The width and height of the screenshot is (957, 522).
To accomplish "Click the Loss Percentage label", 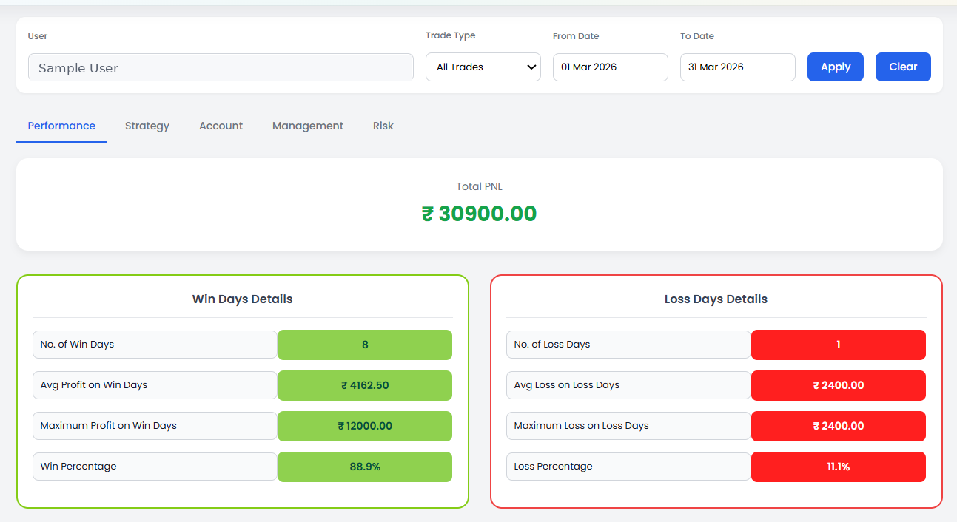I will pyautogui.click(x=628, y=467).
